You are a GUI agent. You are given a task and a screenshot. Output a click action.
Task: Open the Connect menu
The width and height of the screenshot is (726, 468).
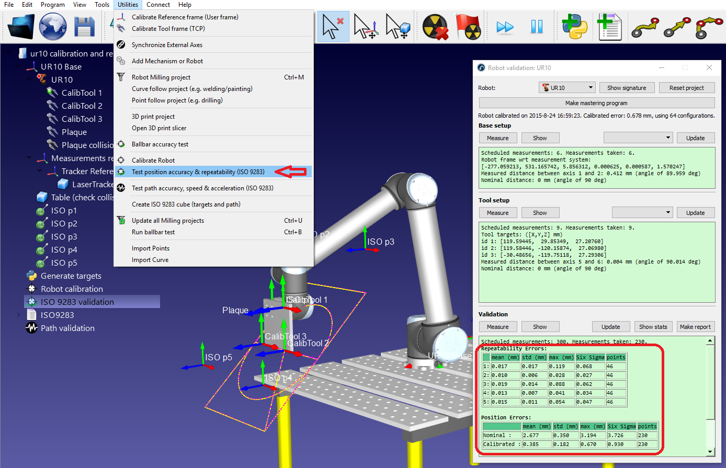158,5
